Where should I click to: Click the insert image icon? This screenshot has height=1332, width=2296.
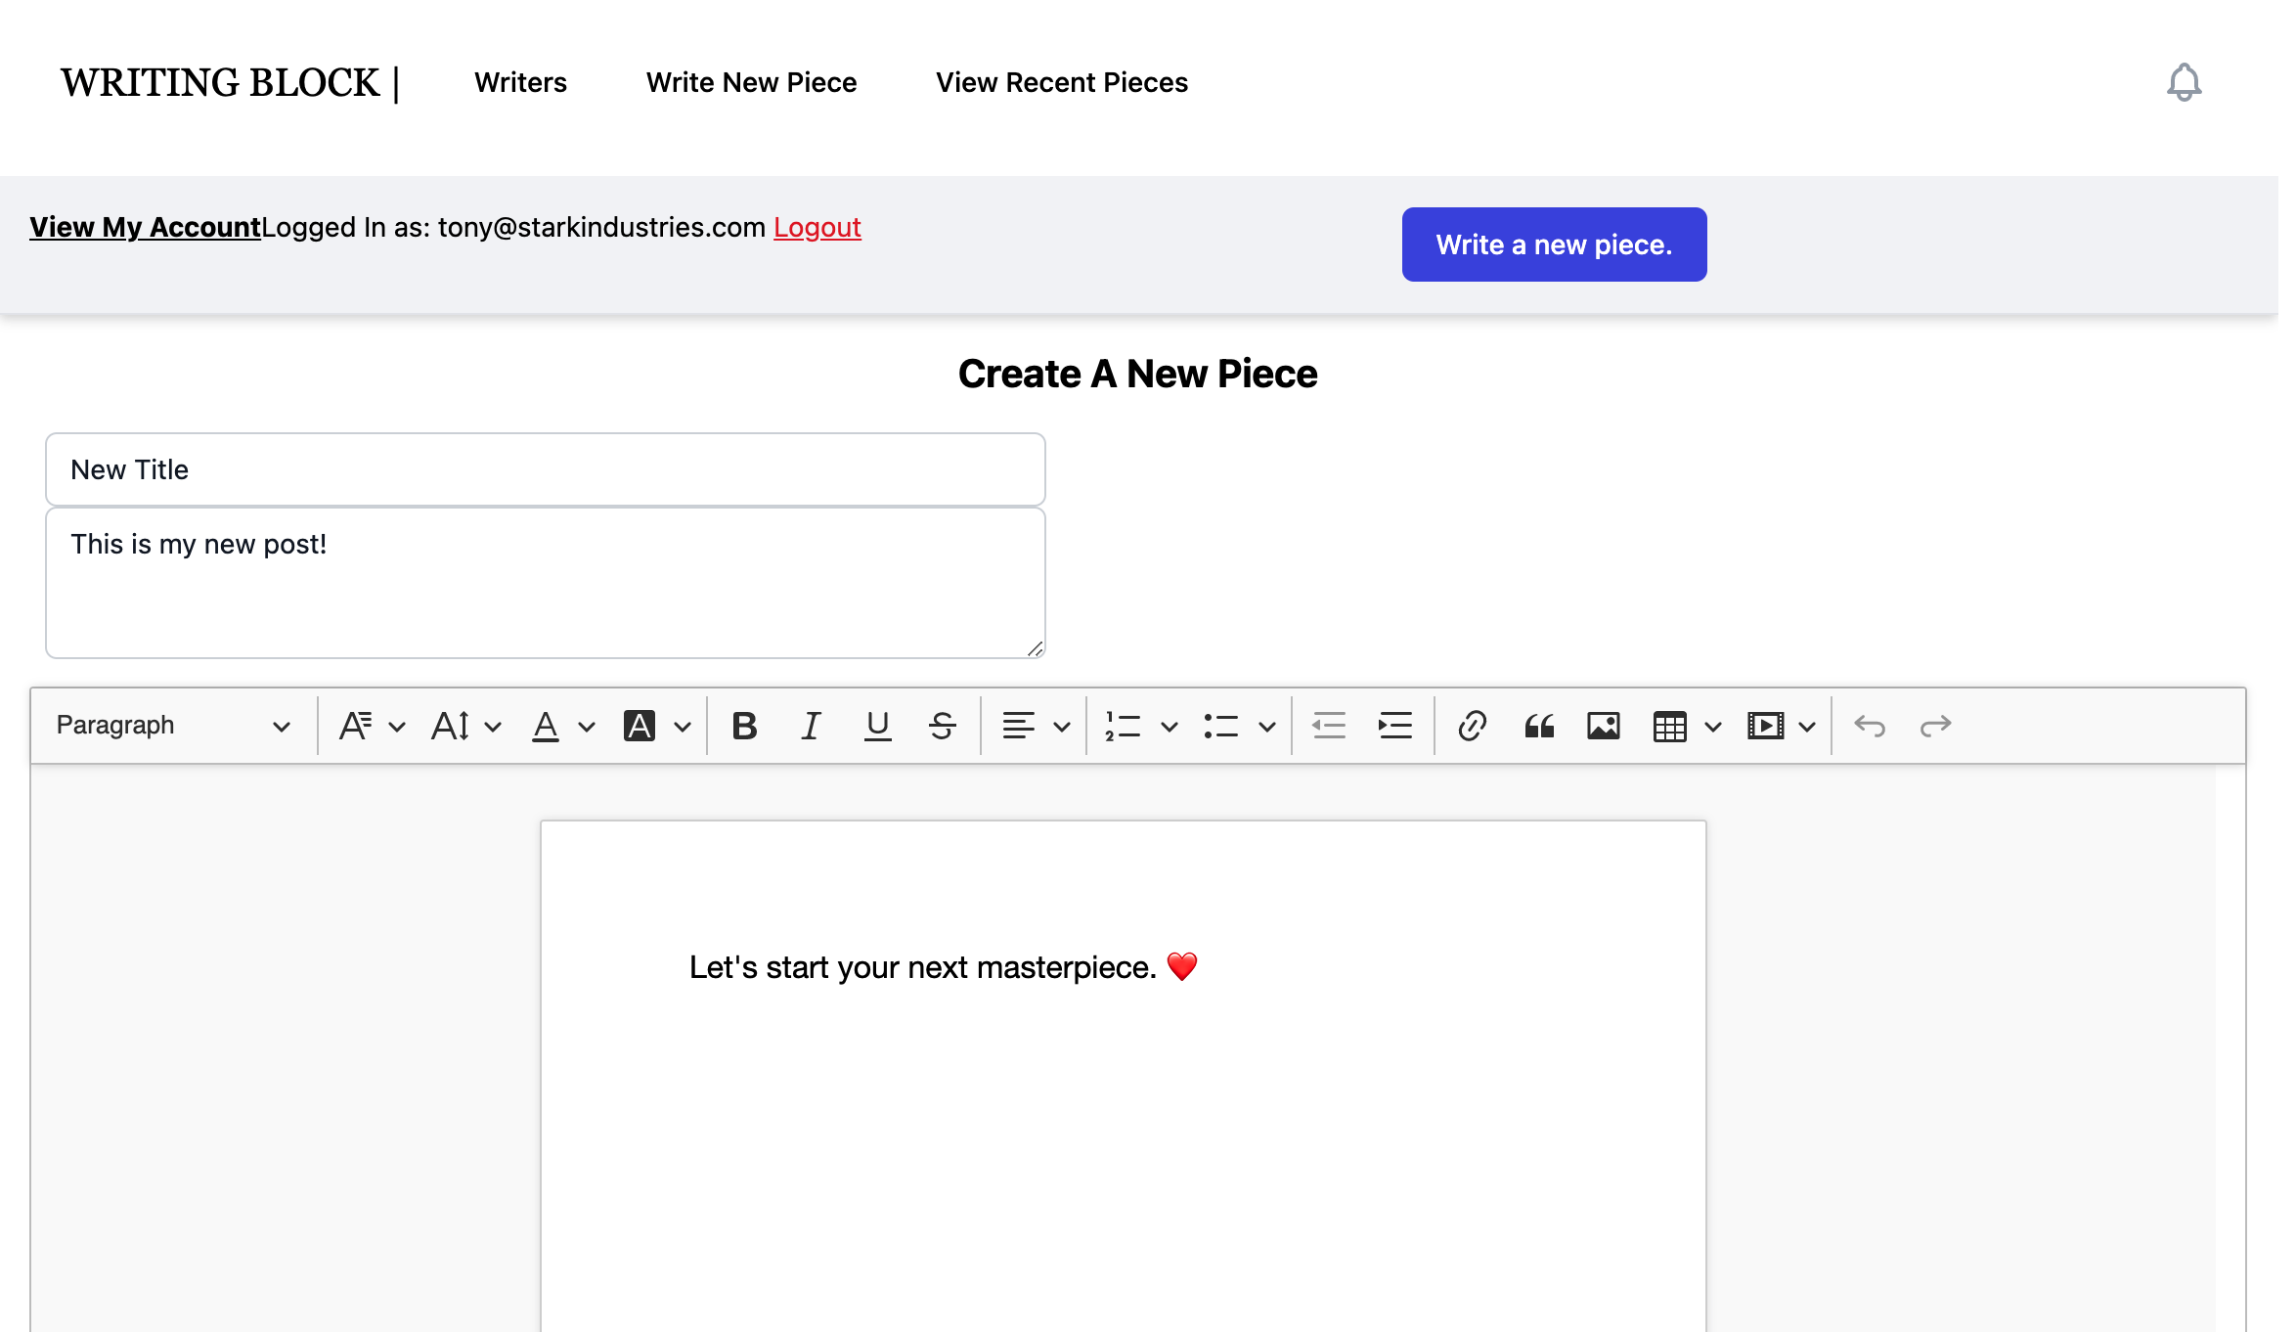click(1603, 726)
